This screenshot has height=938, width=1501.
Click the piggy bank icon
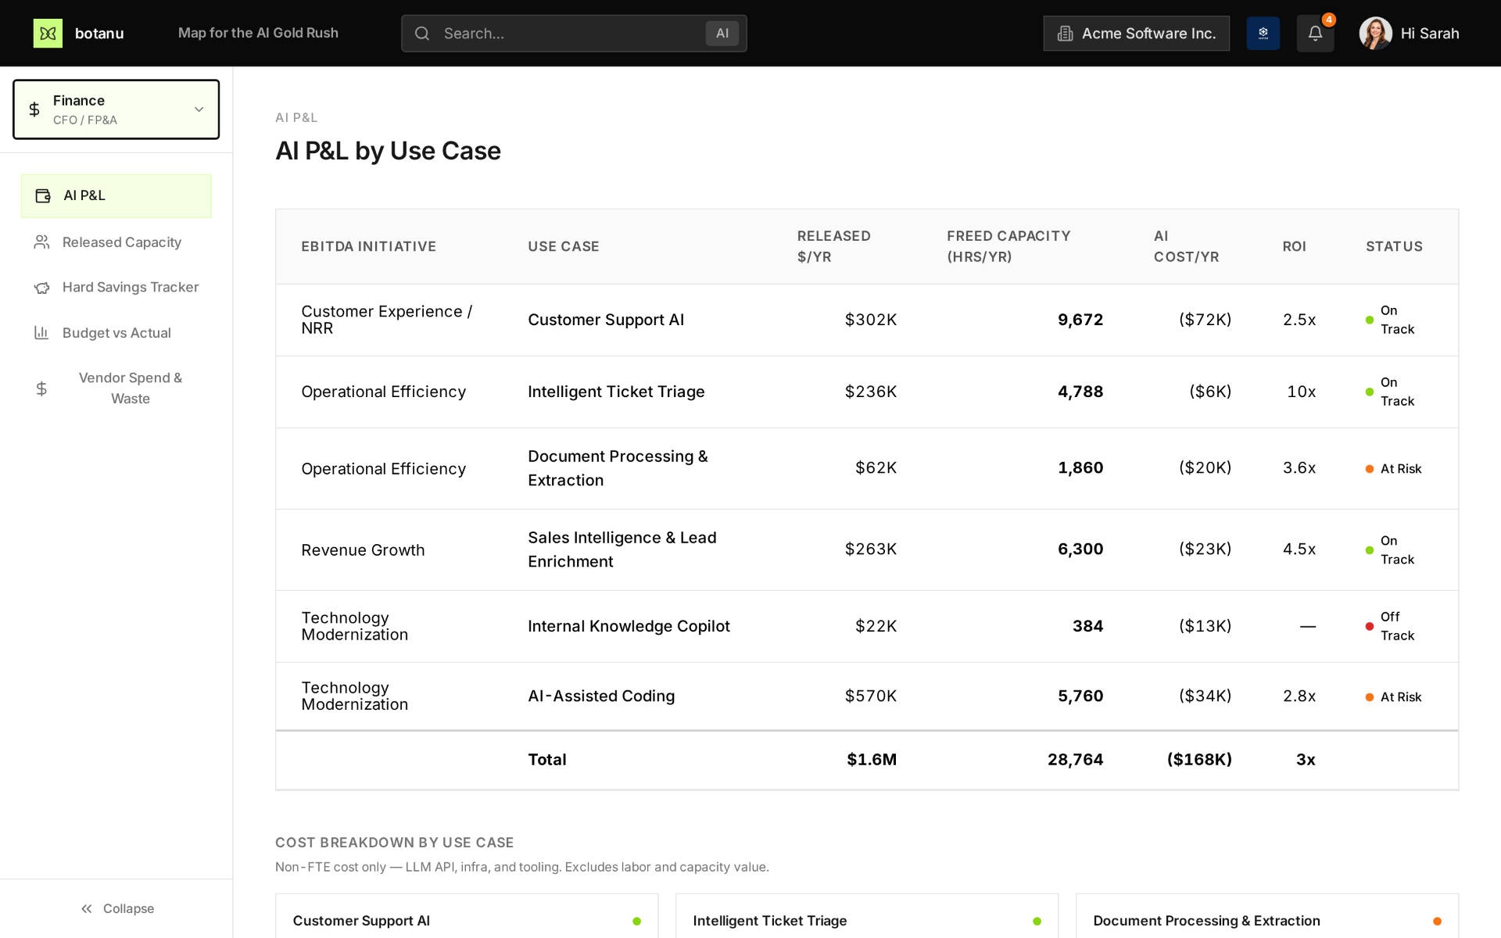pyautogui.click(x=41, y=288)
